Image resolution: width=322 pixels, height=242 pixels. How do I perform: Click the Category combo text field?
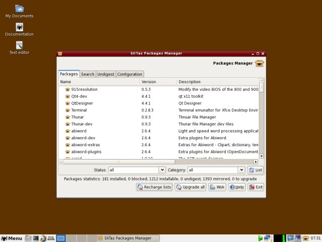point(213,170)
